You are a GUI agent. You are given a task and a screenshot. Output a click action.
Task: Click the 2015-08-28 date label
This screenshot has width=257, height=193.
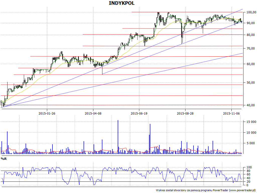coord(185,113)
